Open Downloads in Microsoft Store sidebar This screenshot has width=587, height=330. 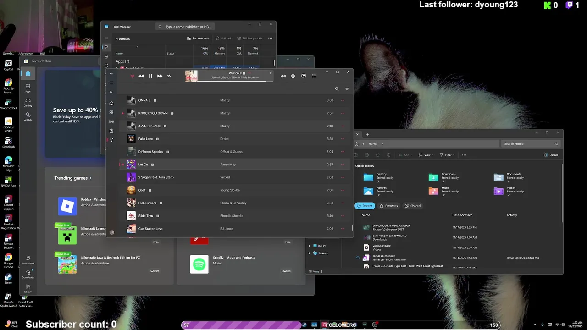[x=28, y=274]
